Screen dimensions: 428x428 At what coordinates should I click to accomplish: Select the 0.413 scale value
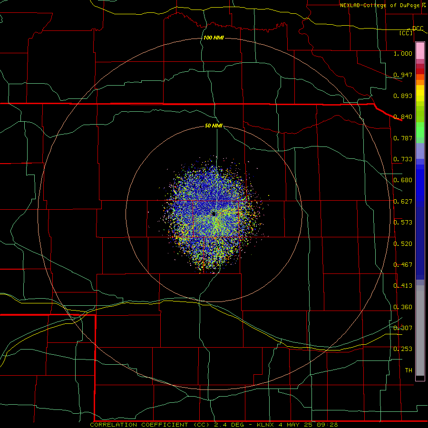(x=403, y=286)
